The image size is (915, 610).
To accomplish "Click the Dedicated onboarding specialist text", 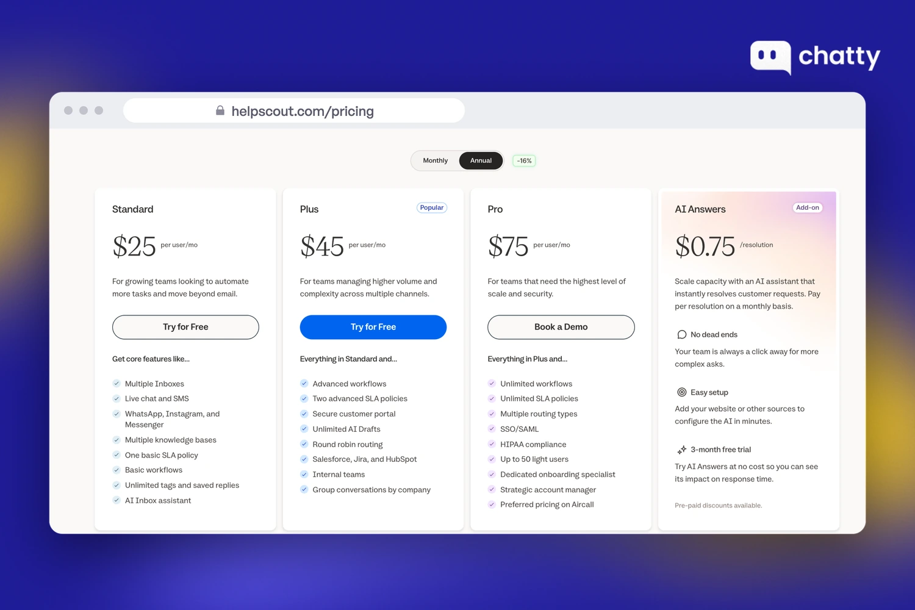I will click(558, 475).
